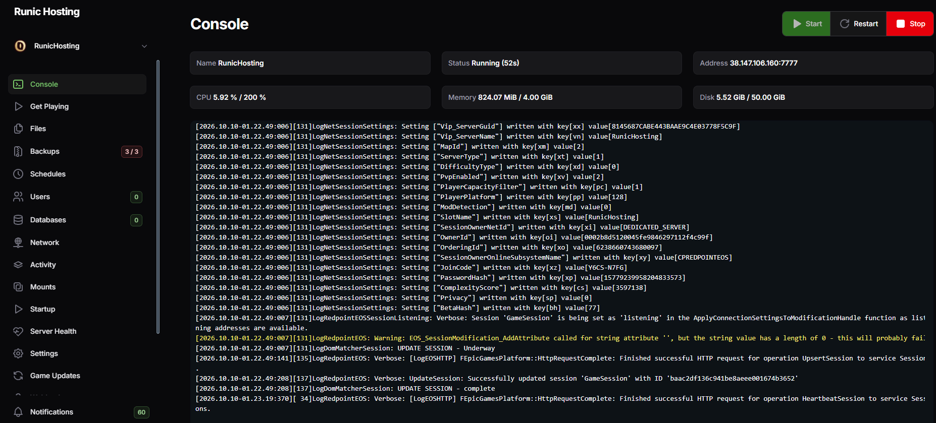Image resolution: width=936 pixels, height=423 pixels.
Task: Open the Get Playing page
Action: (x=77, y=106)
